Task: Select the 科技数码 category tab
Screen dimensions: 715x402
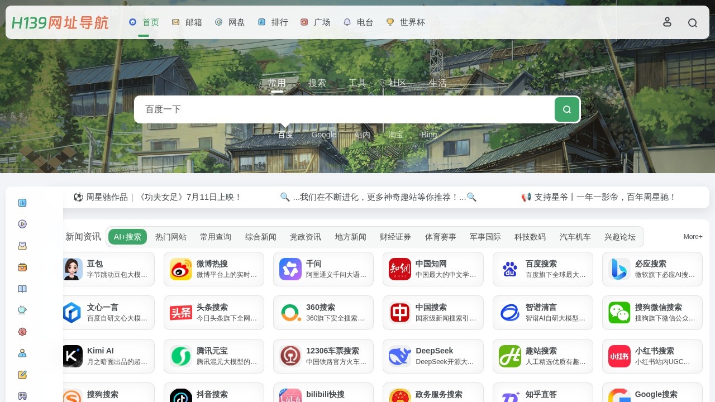Action: pos(530,237)
